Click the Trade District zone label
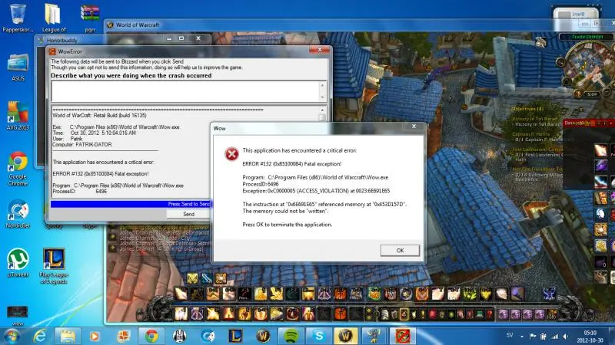The height and width of the screenshot is (345, 615). tap(587, 36)
